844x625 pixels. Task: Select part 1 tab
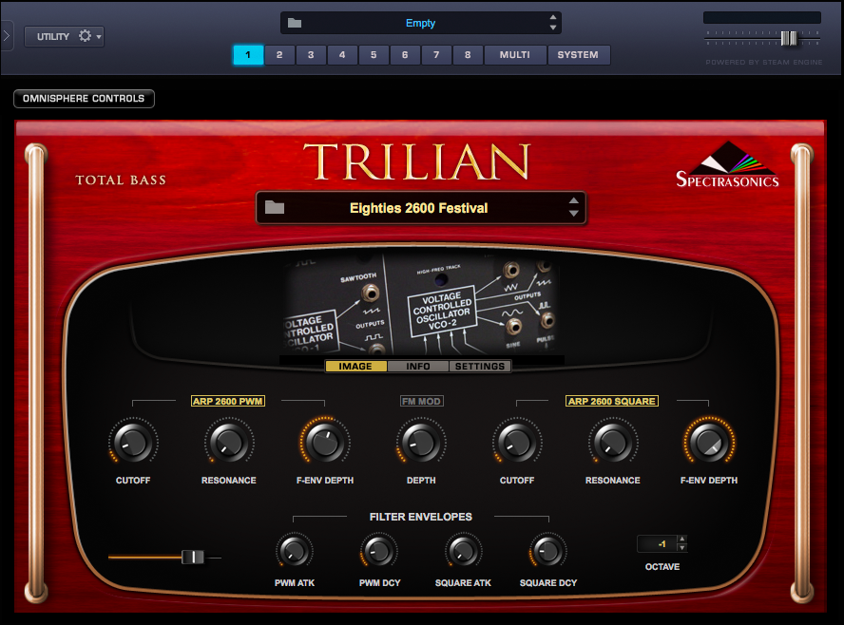(248, 55)
